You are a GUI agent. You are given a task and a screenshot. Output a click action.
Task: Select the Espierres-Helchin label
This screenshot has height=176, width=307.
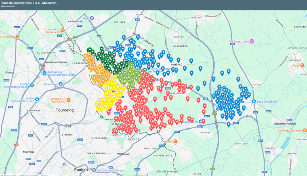(x=285, y=124)
